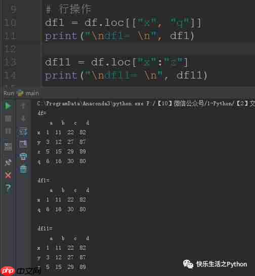Click the 'df11=' label in the console output
The image size is (255, 276).
(x=45, y=228)
